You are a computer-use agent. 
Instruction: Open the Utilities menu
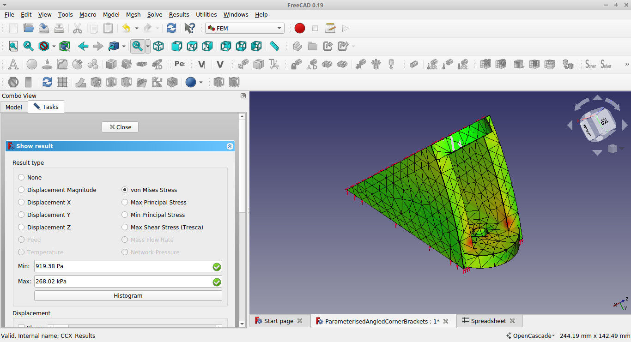(206, 14)
